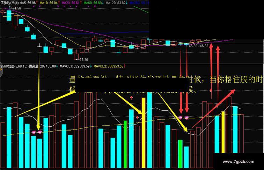Click the MA20 moving average label

(x=71, y=3)
